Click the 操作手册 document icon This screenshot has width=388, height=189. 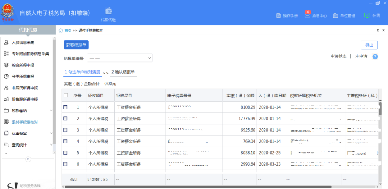(278, 15)
